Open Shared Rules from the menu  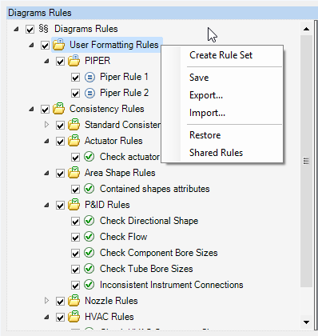click(216, 153)
